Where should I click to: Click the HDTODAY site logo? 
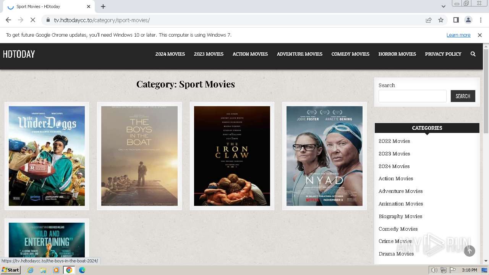coord(19,54)
